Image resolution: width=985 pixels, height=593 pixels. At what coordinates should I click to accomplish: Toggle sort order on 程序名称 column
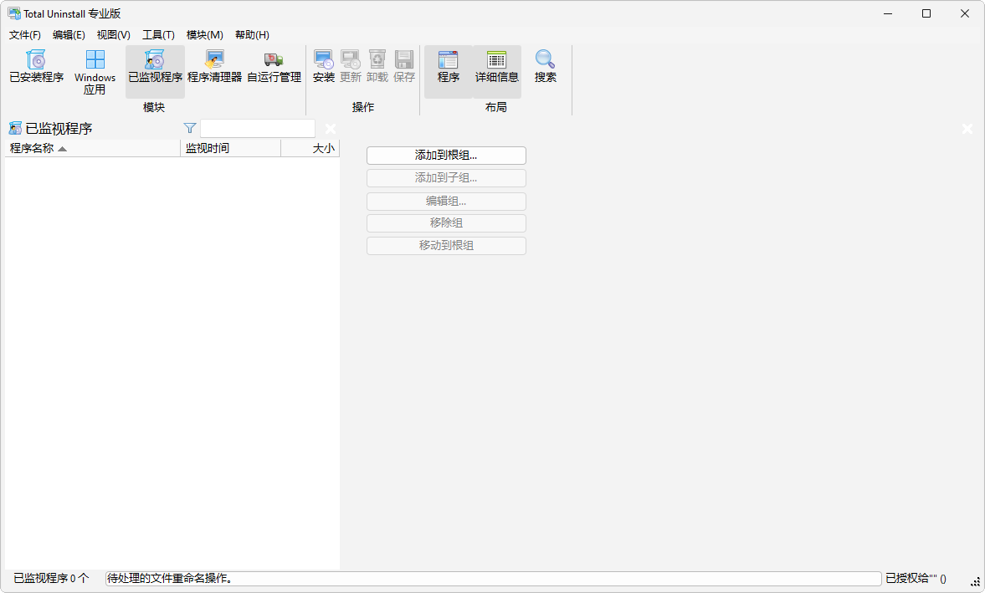(33, 147)
